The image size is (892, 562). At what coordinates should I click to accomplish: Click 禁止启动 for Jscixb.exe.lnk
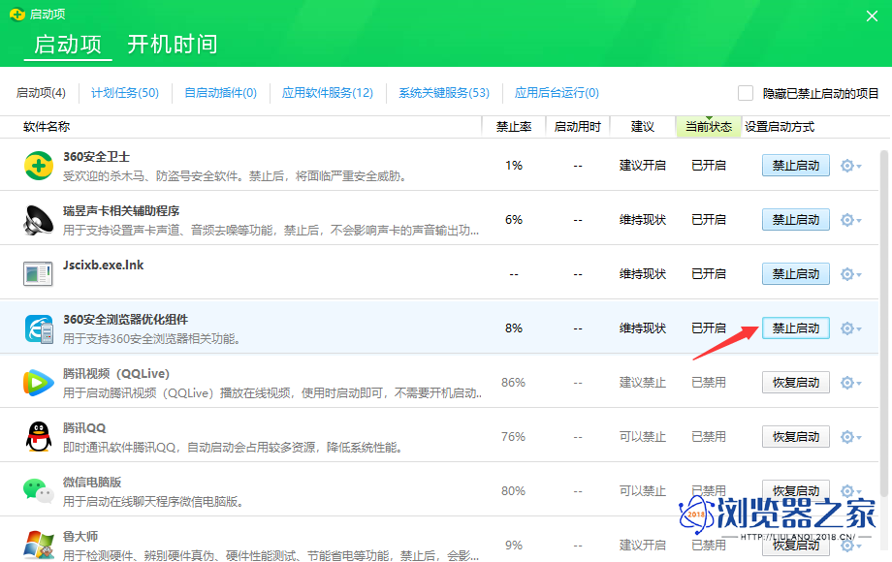(795, 274)
